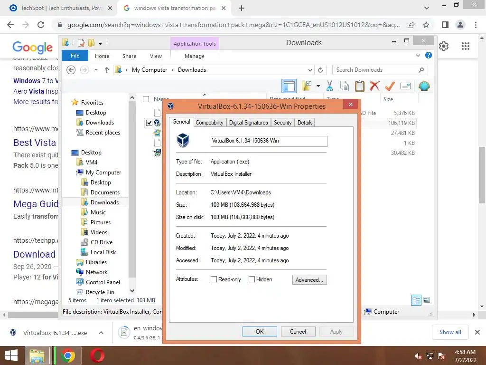Viewport: 486px width, 365px height.
Task: Open download options arrow for VirtualBox exe
Action: [x=101, y=333]
